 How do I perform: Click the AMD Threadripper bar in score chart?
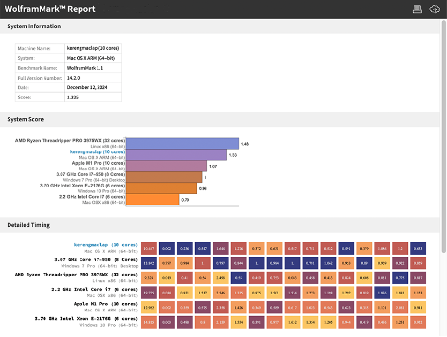[182, 143]
